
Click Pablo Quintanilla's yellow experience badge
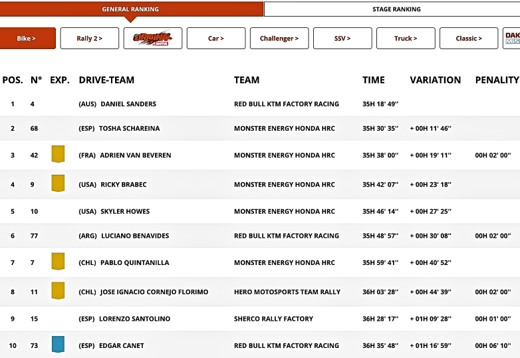point(58,262)
